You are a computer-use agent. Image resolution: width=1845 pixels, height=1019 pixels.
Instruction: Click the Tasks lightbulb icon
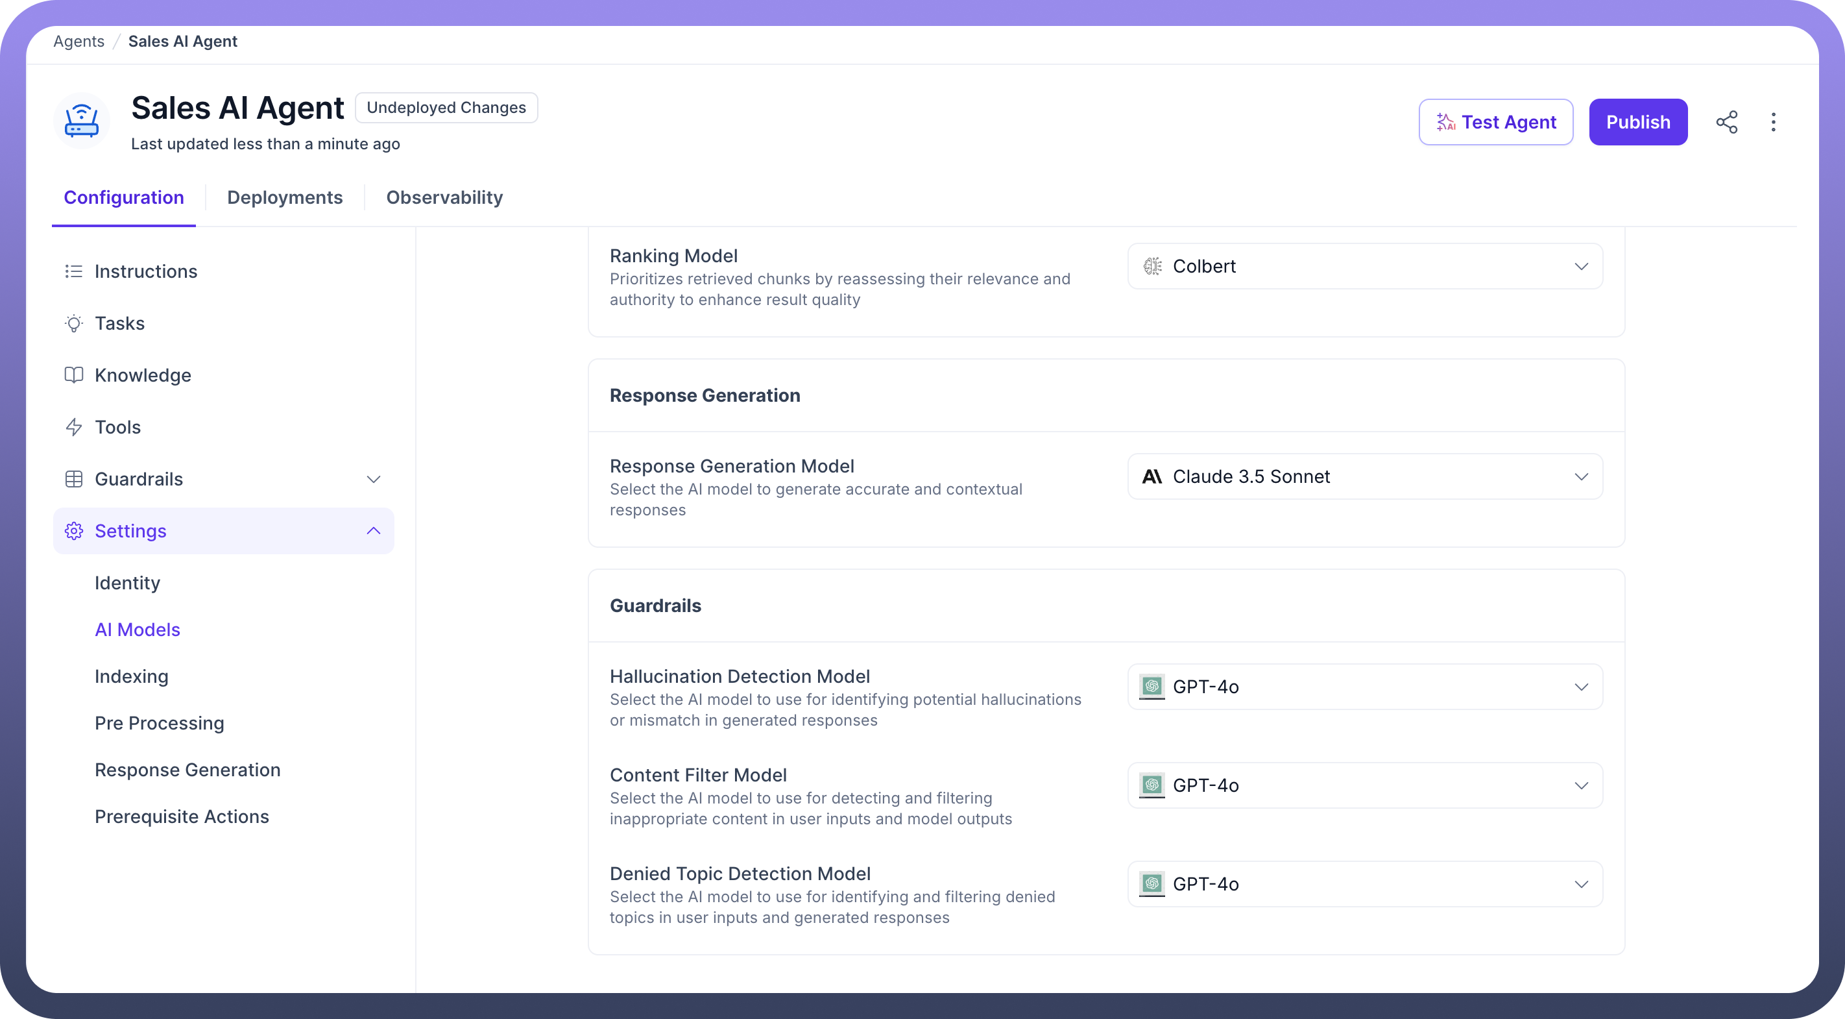click(74, 323)
